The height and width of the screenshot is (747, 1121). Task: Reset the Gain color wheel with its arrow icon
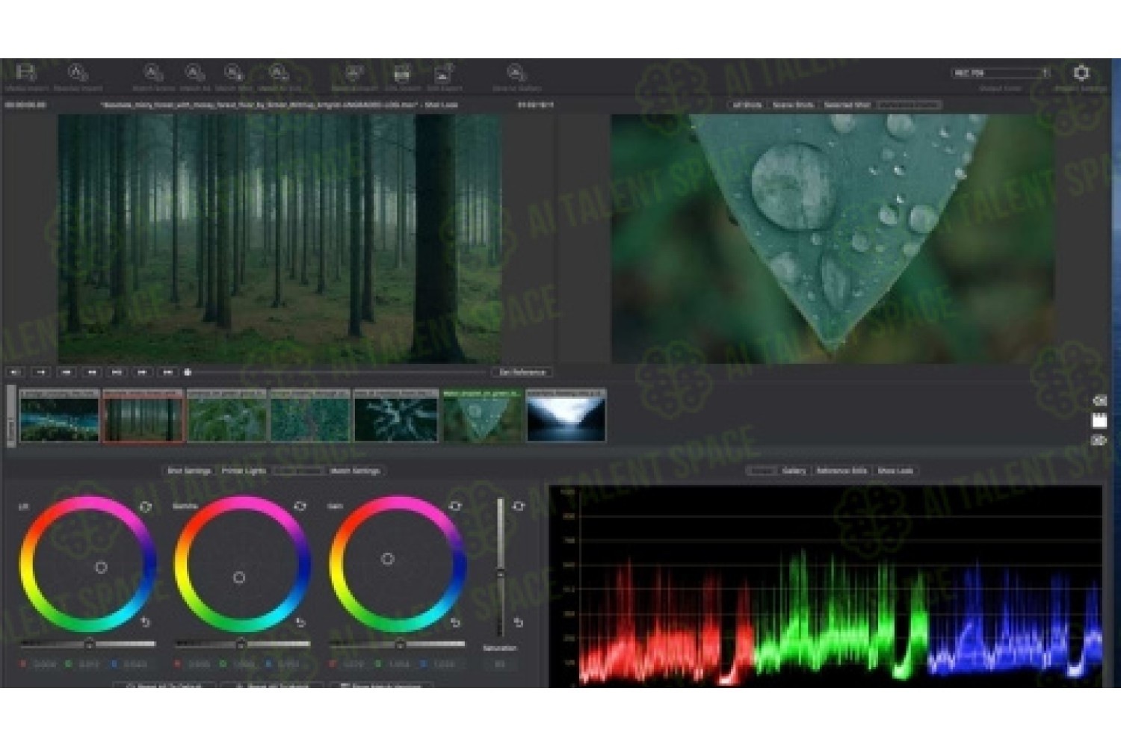(x=456, y=622)
